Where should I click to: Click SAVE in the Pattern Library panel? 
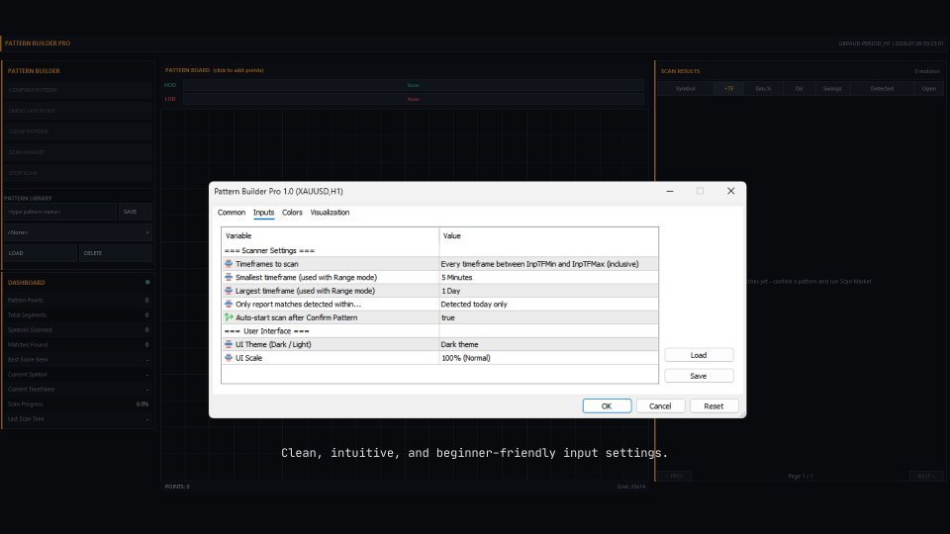136,212
